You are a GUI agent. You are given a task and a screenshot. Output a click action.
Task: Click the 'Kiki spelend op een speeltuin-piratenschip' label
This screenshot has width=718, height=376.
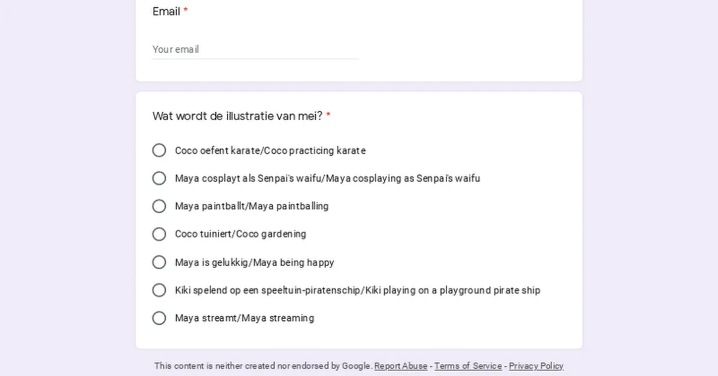tap(357, 290)
